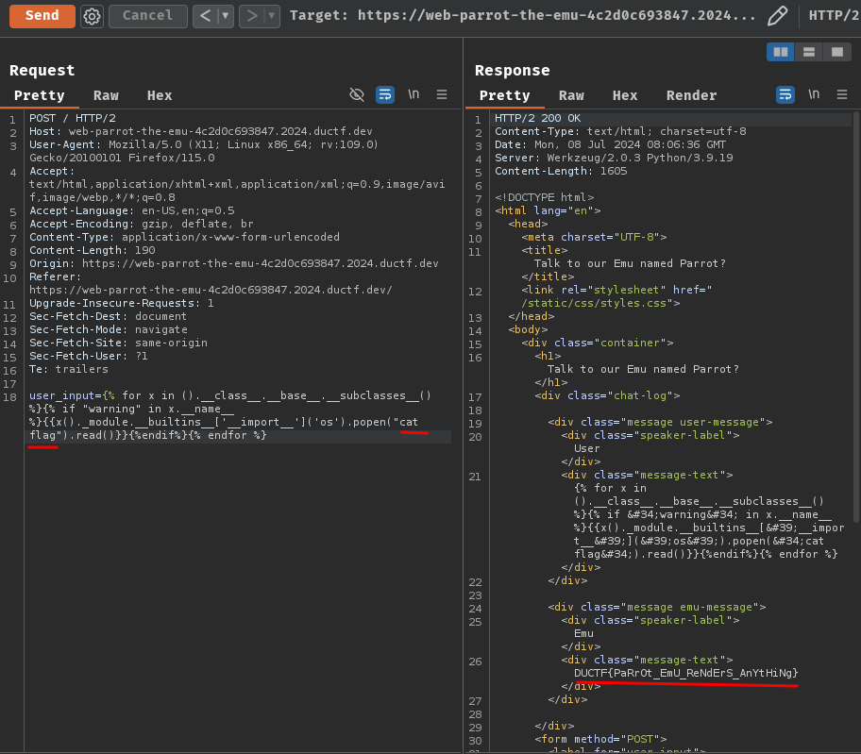
Task: Switch Response view to Pretty tab
Action: click(x=505, y=95)
